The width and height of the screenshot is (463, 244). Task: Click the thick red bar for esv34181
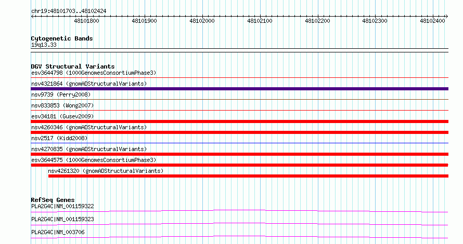(239, 121)
